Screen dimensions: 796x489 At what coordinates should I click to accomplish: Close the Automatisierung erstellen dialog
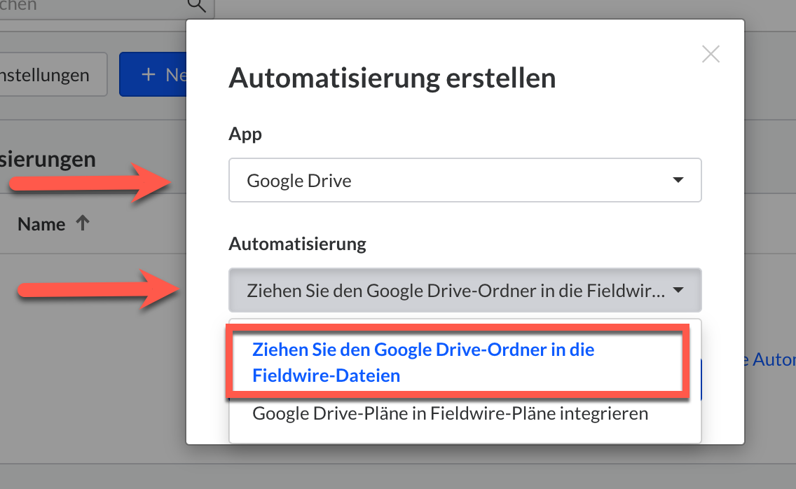click(x=711, y=54)
